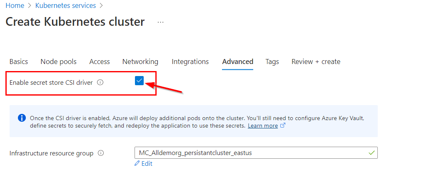Select the Networking tab
Image resolution: width=429 pixels, height=187 pixels.
(140, 62)
